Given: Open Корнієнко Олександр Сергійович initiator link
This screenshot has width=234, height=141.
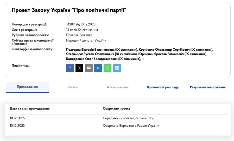Looking at the screenshot, I should click(176, 49).
